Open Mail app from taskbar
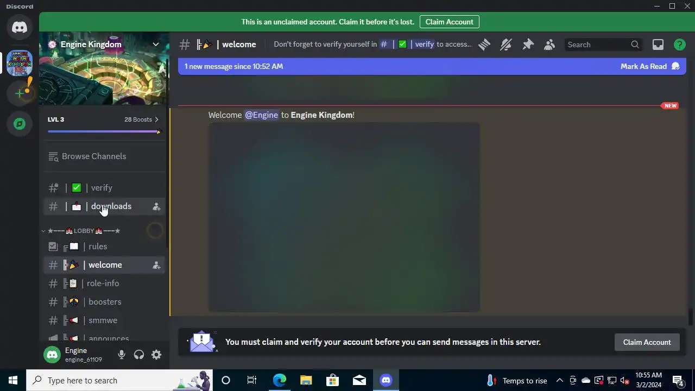The image size is (695, 391). click(359, 380)
